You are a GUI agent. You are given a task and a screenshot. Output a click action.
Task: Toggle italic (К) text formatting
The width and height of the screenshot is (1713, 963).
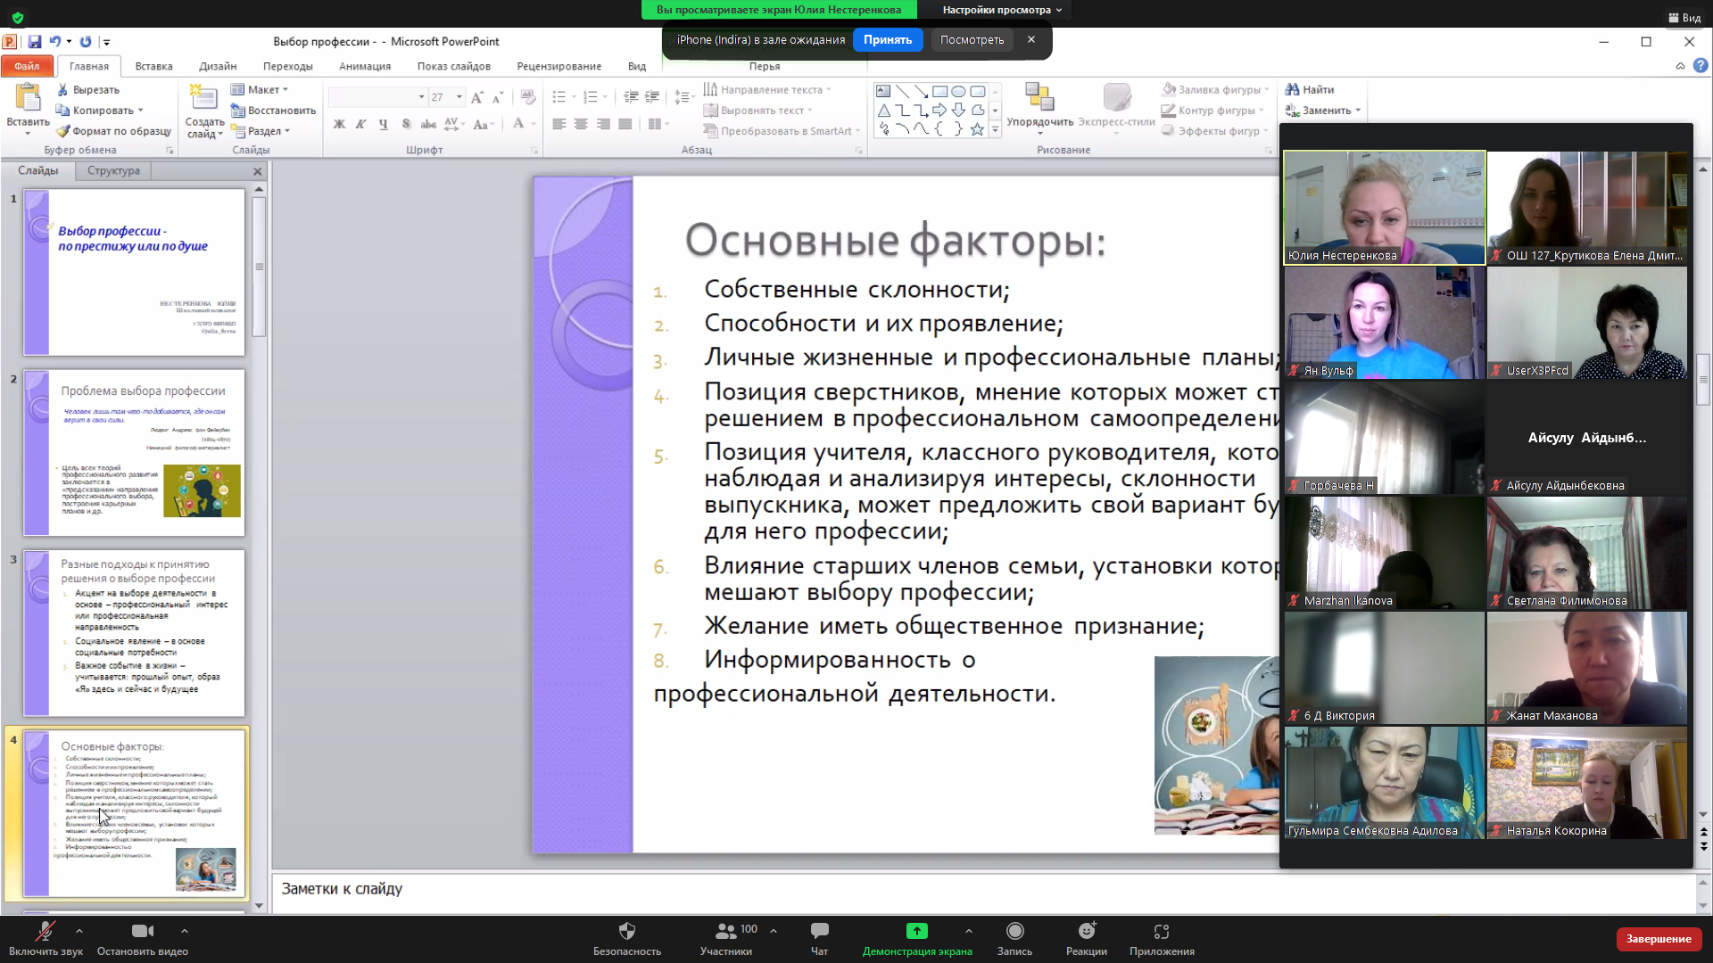pos(360,124)
